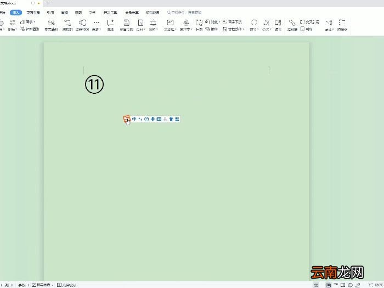Click the dashed frame resource icon
Viewport: 384px width, 288px height.
coord(342,25)
